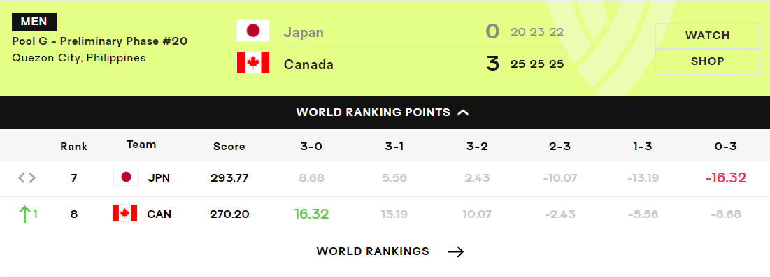Image resolution: width=770 pixels, height=278 pixels.
Task: Click the green 16.32 points value
Action: (311, 214)
